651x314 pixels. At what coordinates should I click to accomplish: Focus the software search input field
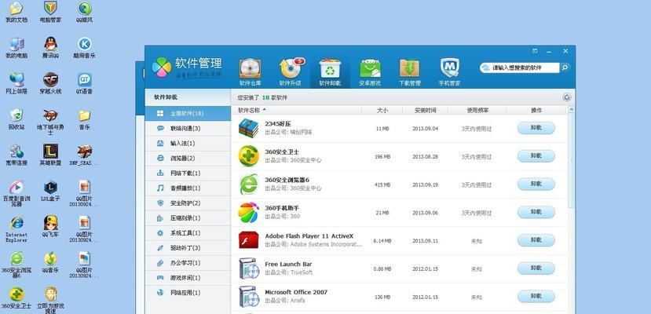tap(525, 68)
